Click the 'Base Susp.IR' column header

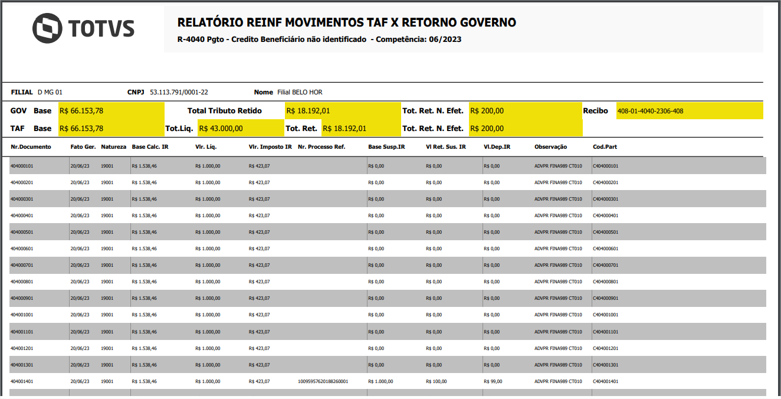386,147
